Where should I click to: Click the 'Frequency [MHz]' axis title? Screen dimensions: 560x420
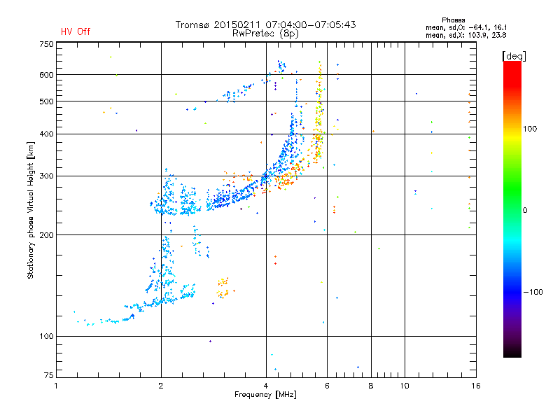point(265,395)
